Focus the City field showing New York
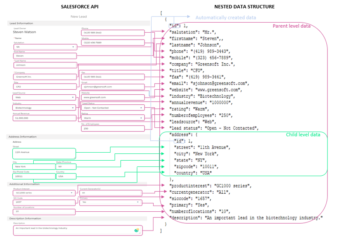339x242 pixels. click(x=34, y=167)
